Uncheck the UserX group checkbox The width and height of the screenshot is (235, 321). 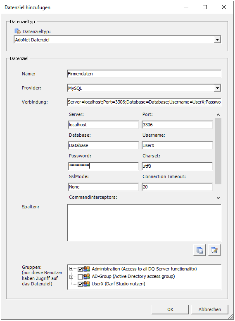[80, 284]
